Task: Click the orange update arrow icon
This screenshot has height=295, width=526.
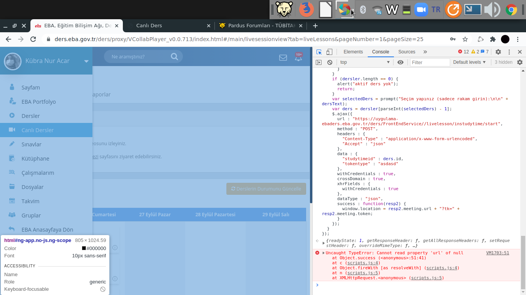Action: pos(453,10)
